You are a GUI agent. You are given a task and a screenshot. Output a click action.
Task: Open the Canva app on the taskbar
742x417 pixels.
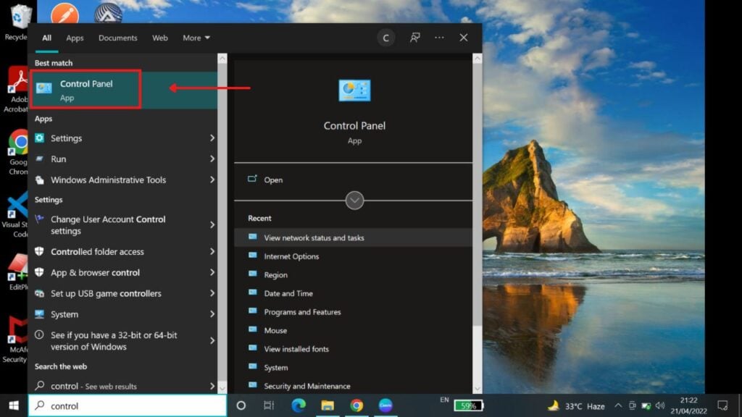[385, 405]
